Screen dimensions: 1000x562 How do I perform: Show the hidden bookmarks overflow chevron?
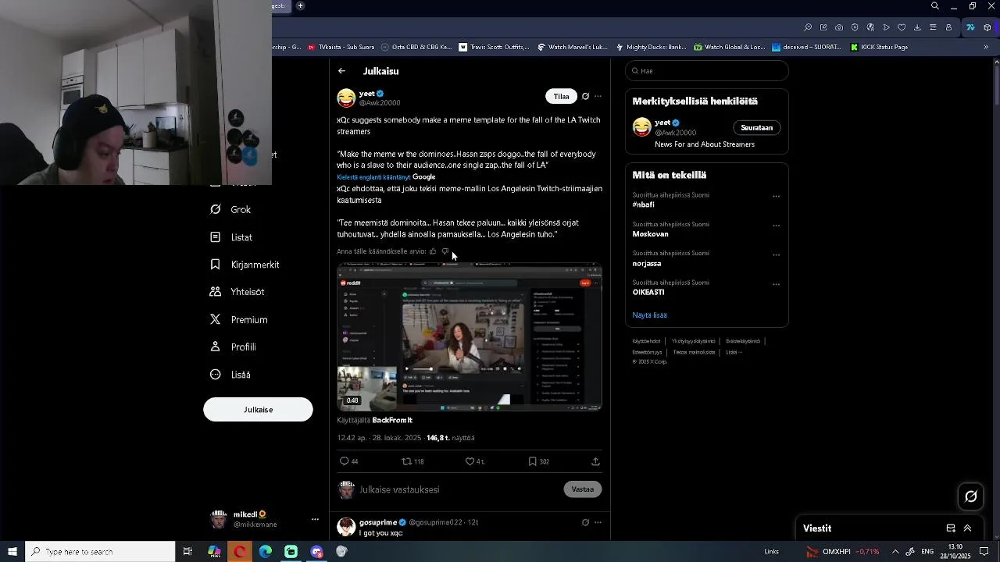[986, 47]
